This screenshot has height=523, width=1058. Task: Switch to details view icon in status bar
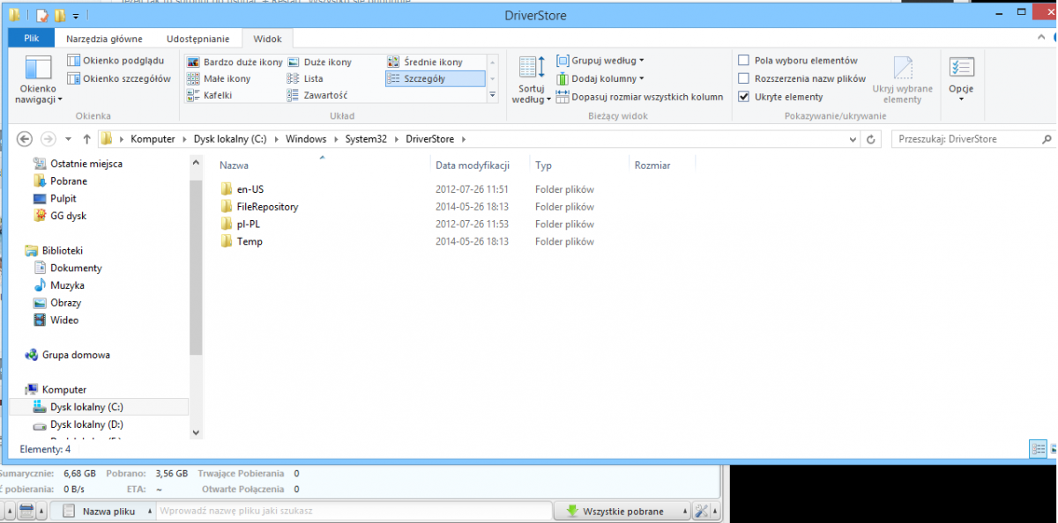coord(1038,449)
